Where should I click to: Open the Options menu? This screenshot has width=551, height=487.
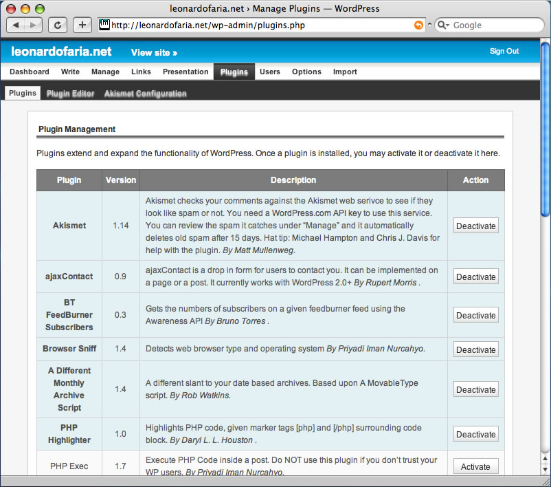coord(306,72)
